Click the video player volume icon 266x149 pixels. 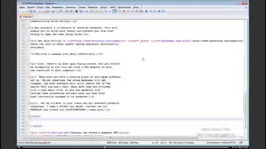coord(233,147)
